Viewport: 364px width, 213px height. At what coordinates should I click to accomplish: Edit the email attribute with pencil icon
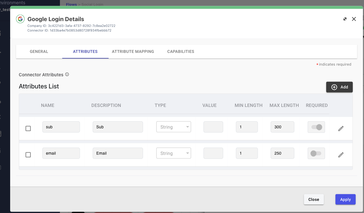tap(341, 155)
